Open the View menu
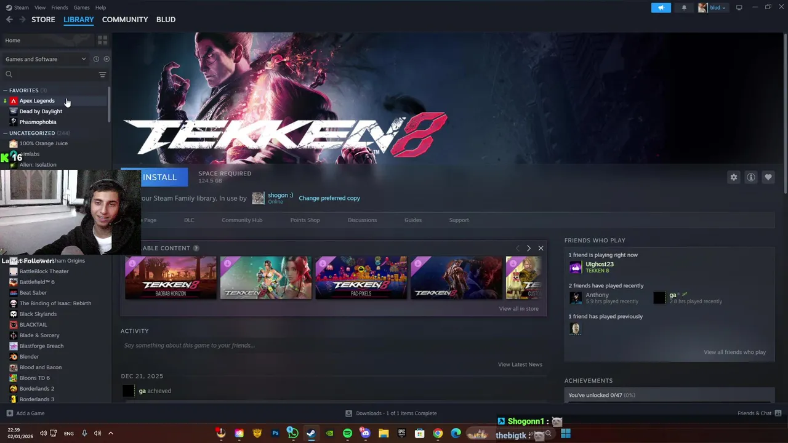Screen dimensions: 788x443 [40, 7]
